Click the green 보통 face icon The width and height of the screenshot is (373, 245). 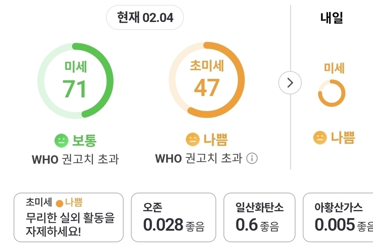[x=61, y=140]
